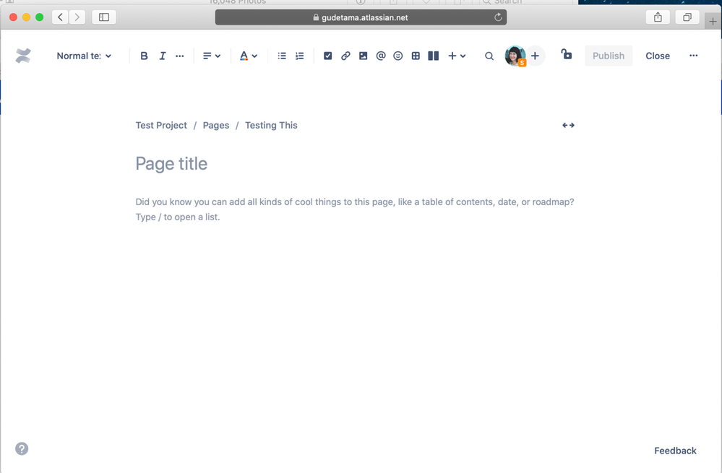722x473 pixels.
Task: Reload the page in Safari
Action: pyautogui.click(x=498, y=17)
